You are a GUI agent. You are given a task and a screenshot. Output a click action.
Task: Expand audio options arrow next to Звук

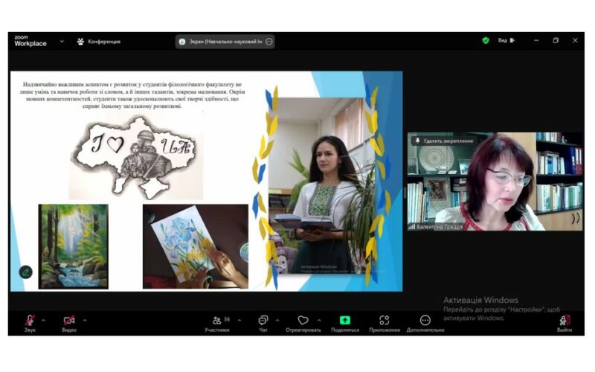[43, 321]
